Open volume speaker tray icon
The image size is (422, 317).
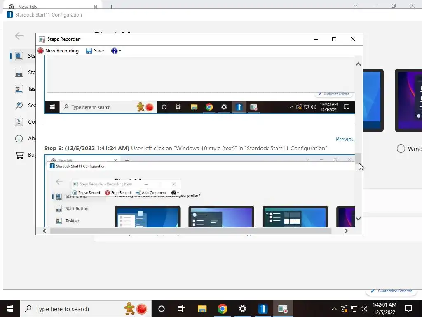click(x=364, y=309)
